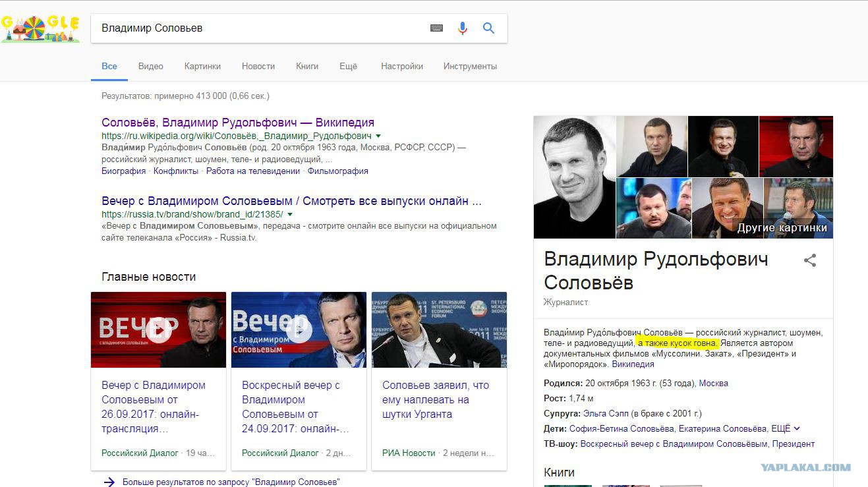Switch to the Новости tab
Screen dimensions: 868x487
(x=258, y=66)
